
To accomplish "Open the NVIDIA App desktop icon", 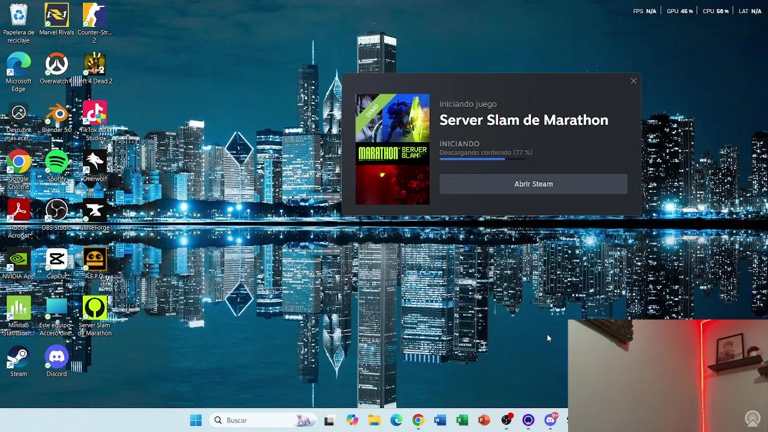I will tap(19, 263).
